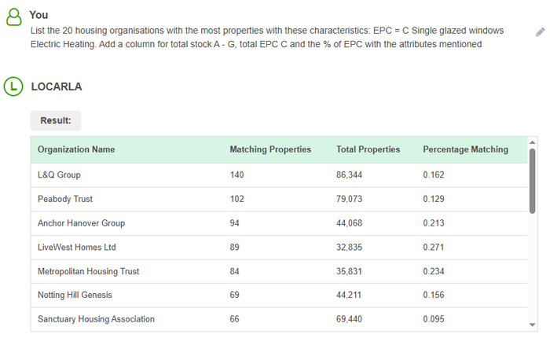Click the LiveWest Homes Ltd cell
Viewport: 550px width, 338px height.
click(76, 248)
